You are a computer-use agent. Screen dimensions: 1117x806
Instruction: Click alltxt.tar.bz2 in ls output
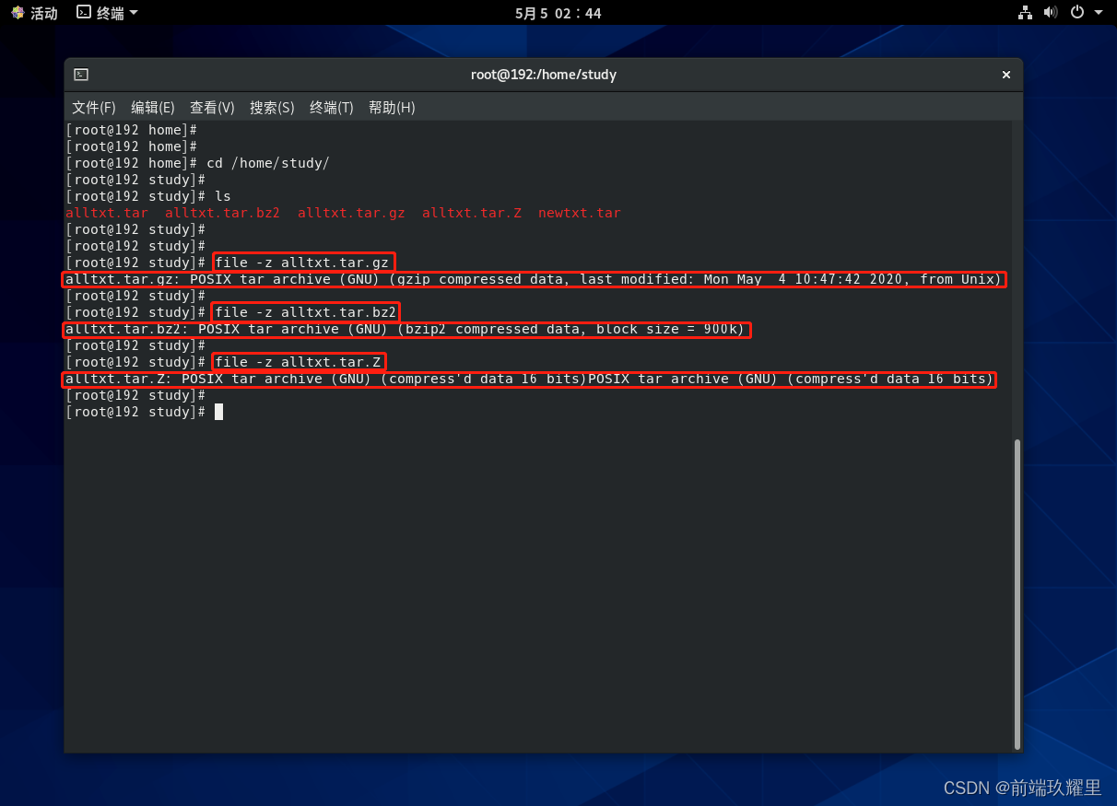click(x=222, y=213)
